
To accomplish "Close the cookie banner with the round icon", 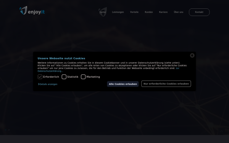I will pos(192,55).
